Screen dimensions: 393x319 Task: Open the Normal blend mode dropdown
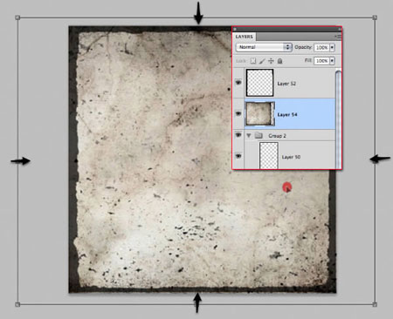(264, 47)
